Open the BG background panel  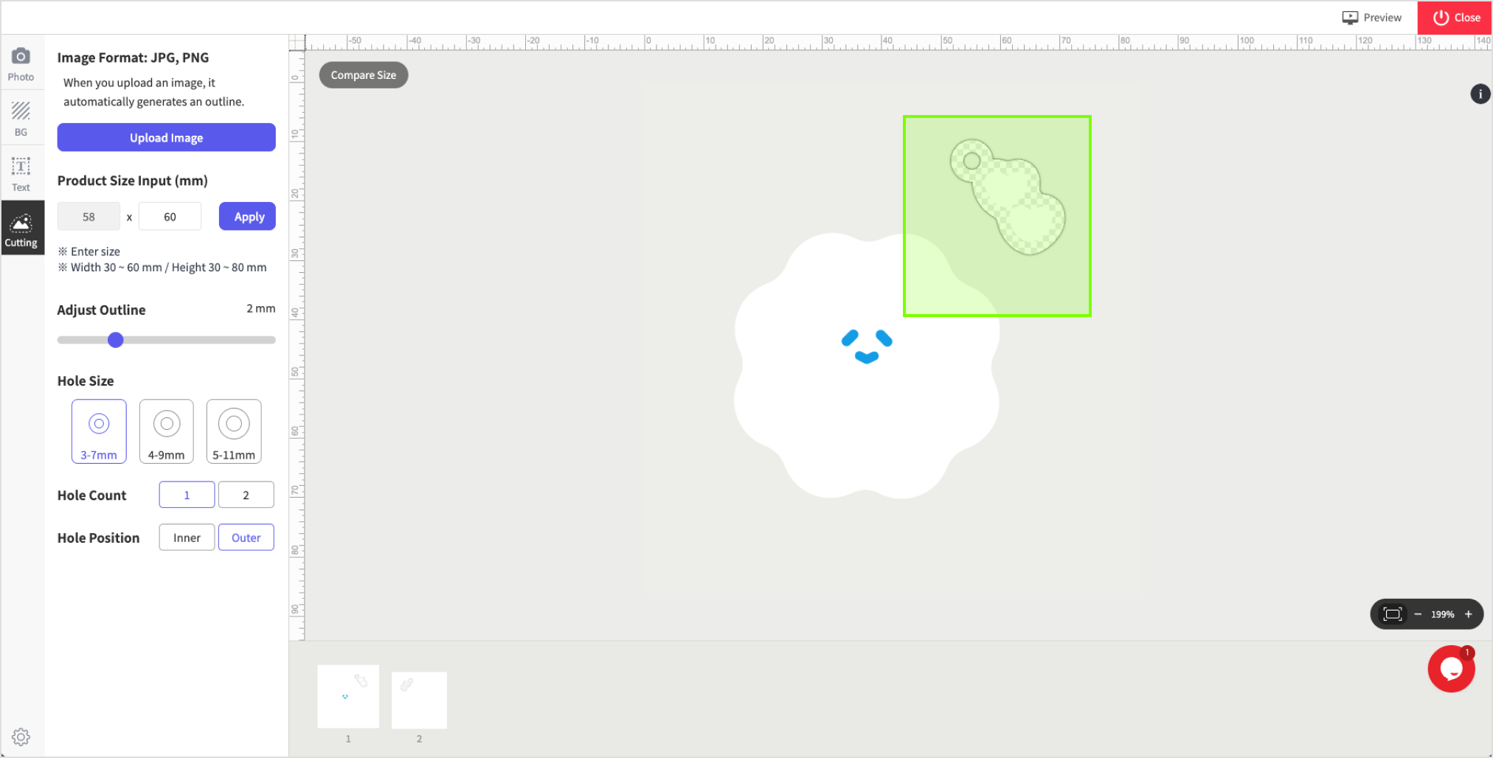point(21,119)
